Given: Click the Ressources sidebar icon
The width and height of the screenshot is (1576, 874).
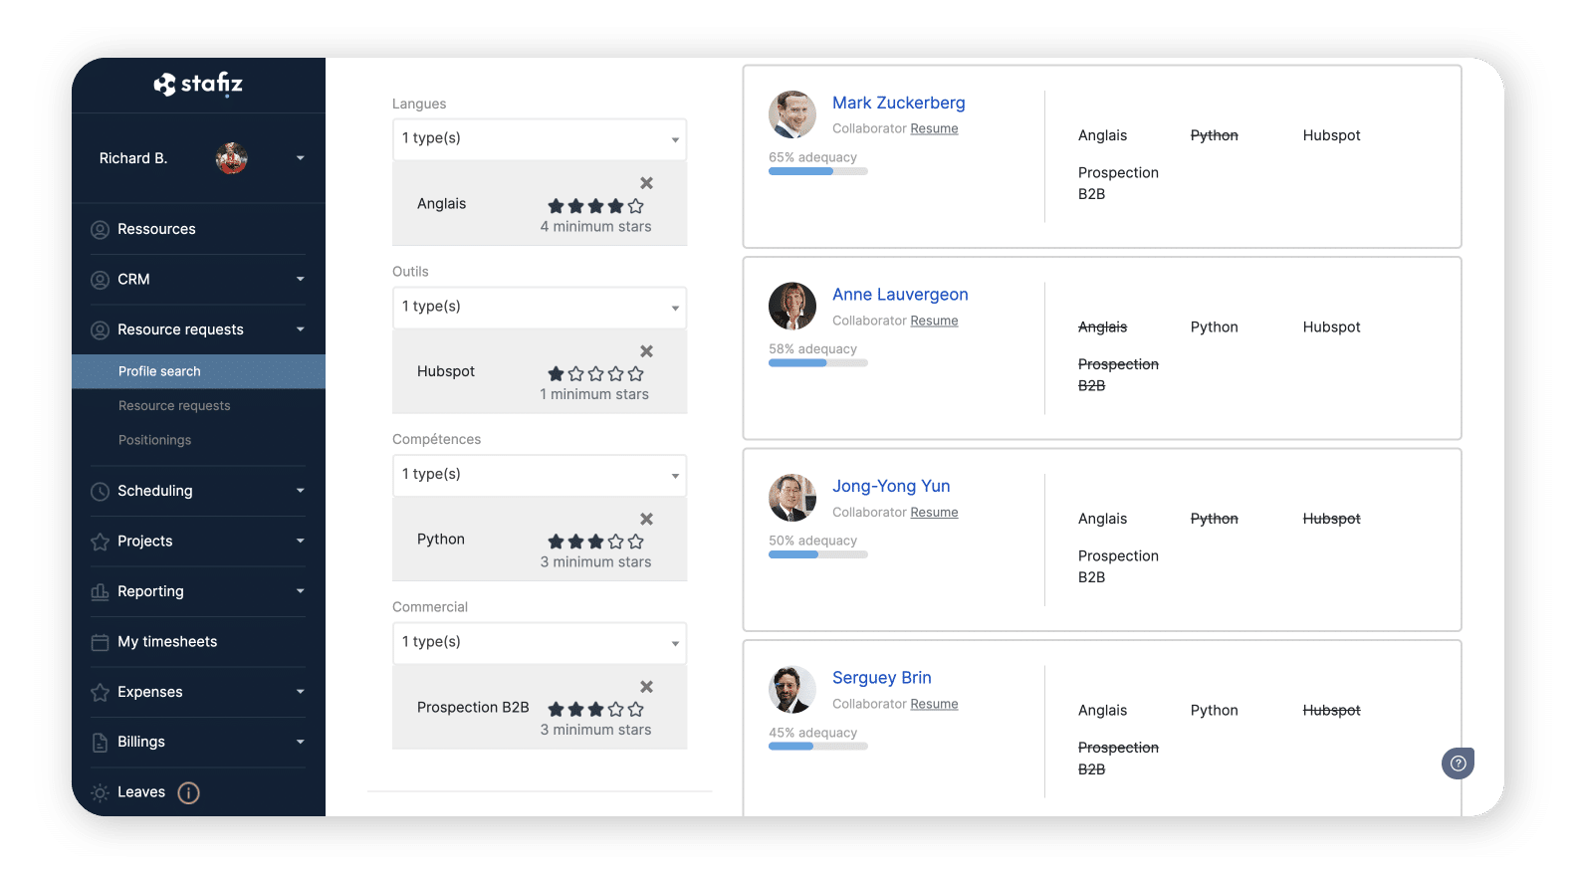Looking at the screenshot, I should 100,230.
